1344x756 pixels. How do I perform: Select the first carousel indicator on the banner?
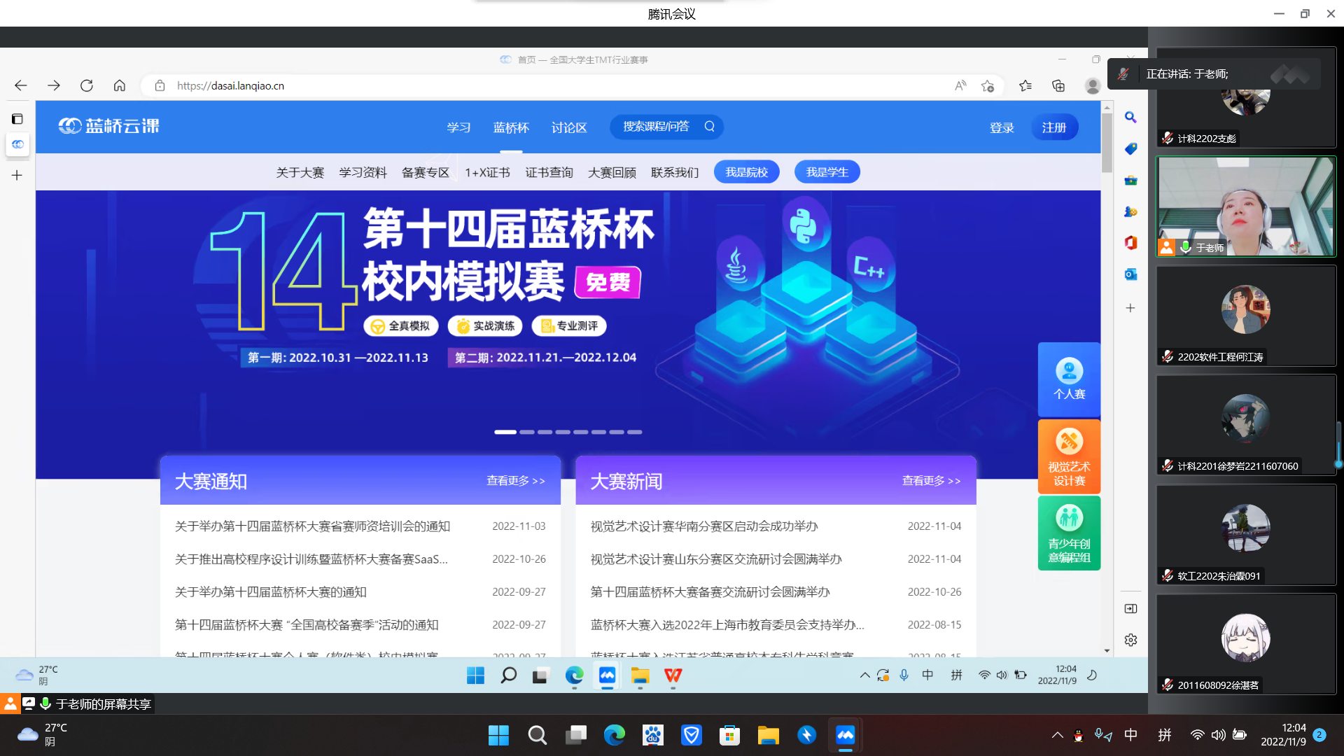coord(505,432)
